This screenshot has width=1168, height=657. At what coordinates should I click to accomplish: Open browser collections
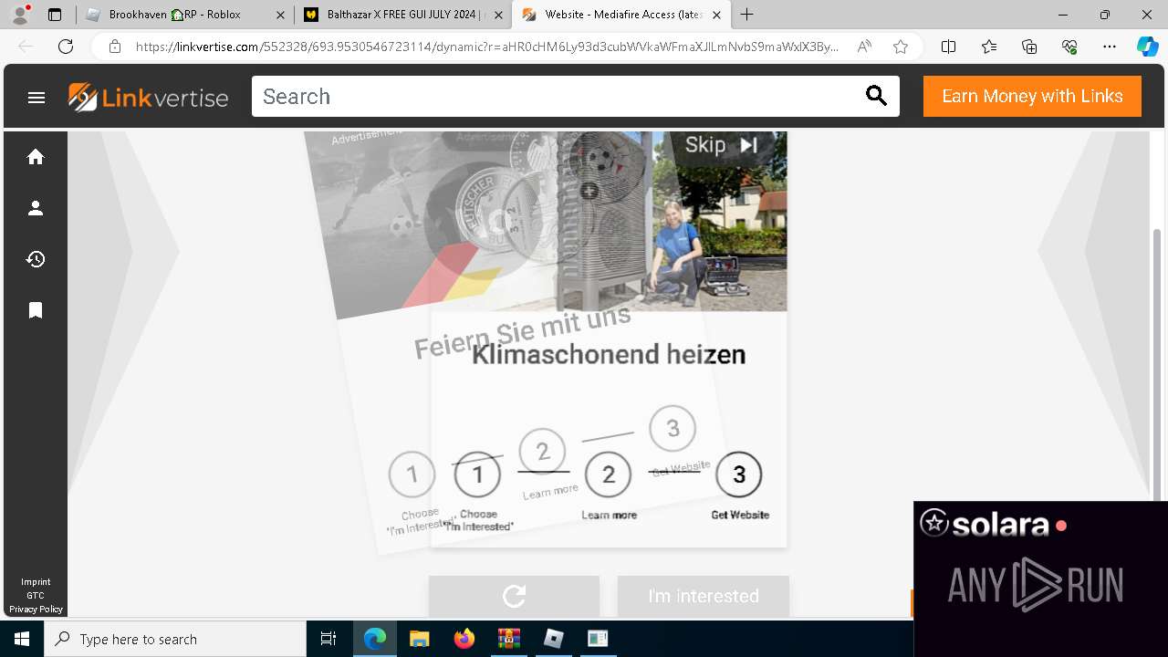coord(1029,47)
